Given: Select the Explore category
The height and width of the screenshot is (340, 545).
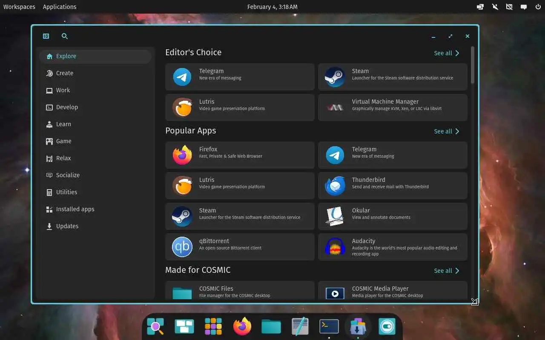Looking at the screenshot, I should click(x=95, y=56).
